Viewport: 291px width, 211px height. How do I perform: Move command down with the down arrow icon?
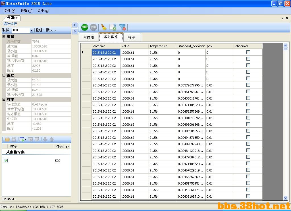click(45, 139)
